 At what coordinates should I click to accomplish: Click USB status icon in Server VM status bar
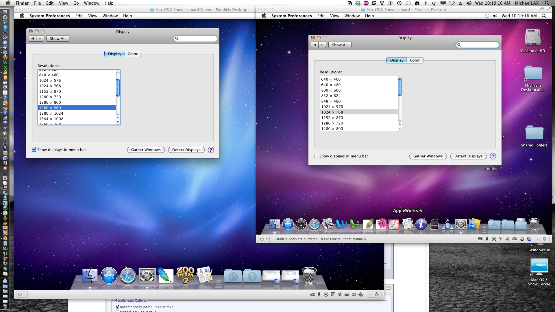[x=319, y=294]
